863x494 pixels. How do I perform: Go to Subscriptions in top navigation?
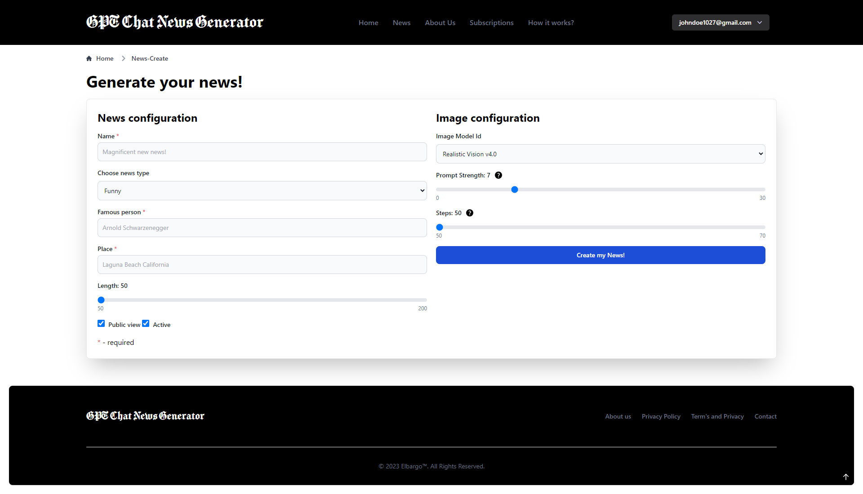[x=491, y=22]
